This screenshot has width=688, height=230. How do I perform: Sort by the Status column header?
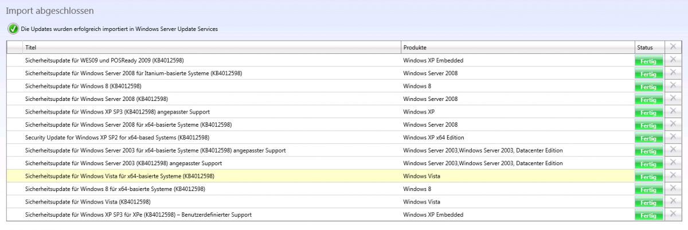pyautogui.click(x=650, y=47)
